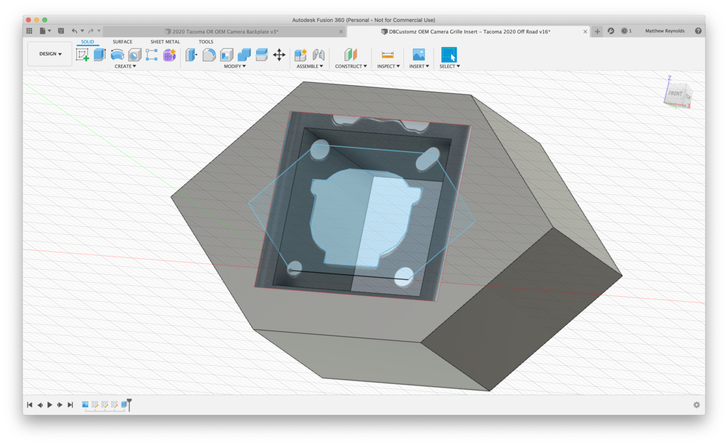Jump to the end of the timeline
This screenshot has width=728, height=445.
[71, 405]
